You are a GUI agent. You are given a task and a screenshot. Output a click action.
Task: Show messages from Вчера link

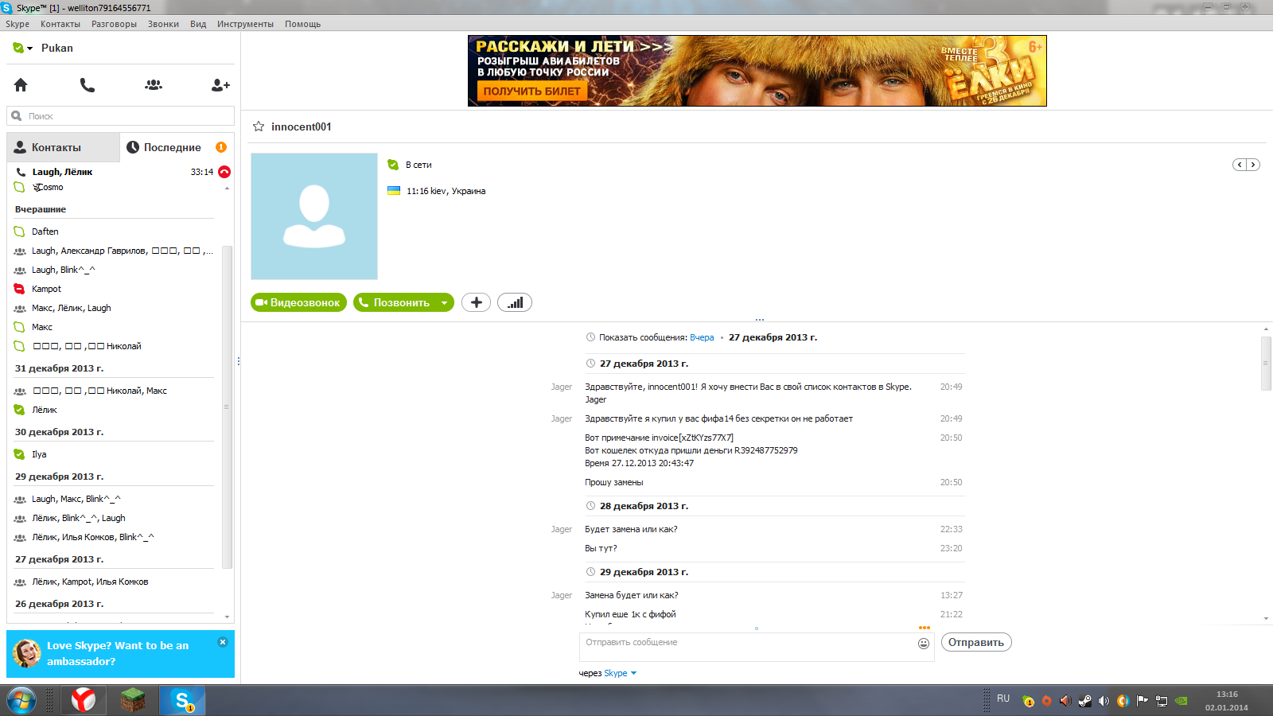point(702,337)
